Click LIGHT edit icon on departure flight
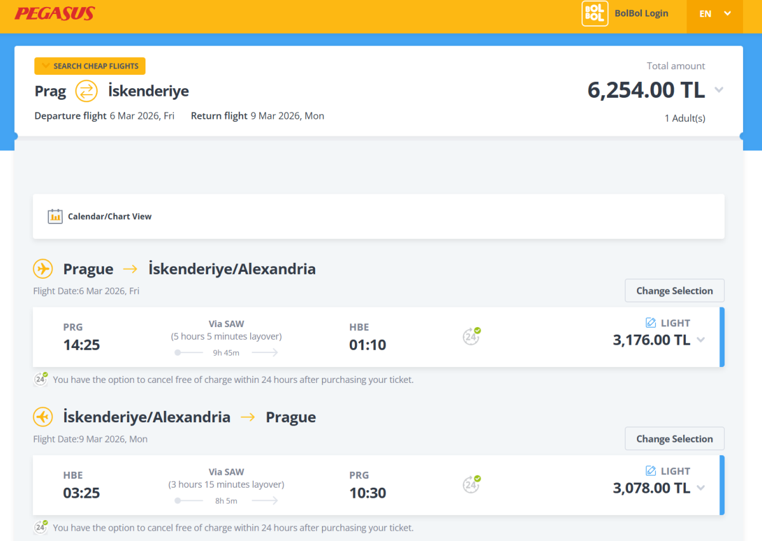This screenshot has height=541, width=762. click(650, 323)
